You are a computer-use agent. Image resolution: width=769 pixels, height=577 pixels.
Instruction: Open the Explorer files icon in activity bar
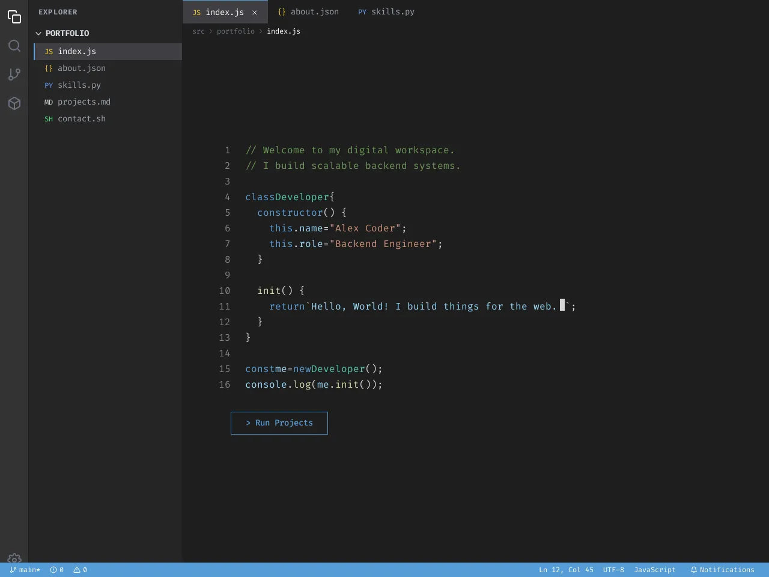14,17
